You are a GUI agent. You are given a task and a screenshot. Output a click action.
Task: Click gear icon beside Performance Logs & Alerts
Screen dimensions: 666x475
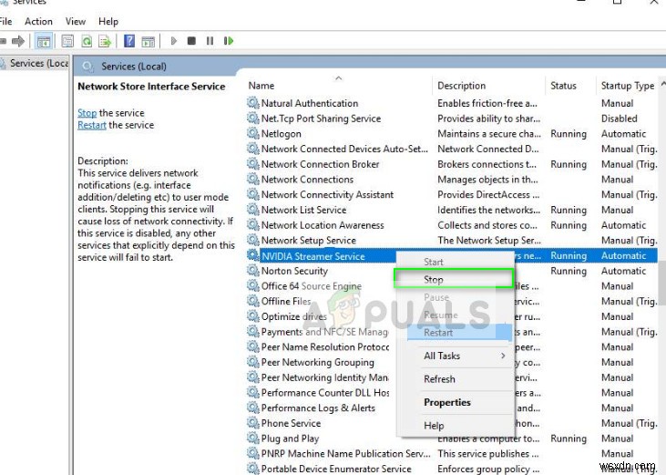pyautogui.click(x=253, y=408)
